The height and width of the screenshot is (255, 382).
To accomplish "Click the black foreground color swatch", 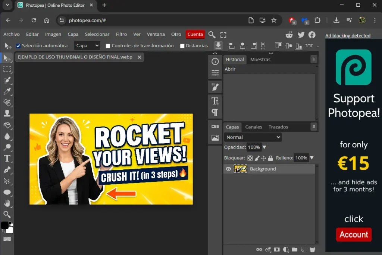I will [x=4, y=225].
